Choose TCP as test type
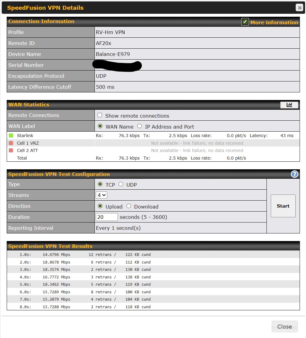Image resolution: width=306 pixels, height=338 pixels. tap(100, 185)
